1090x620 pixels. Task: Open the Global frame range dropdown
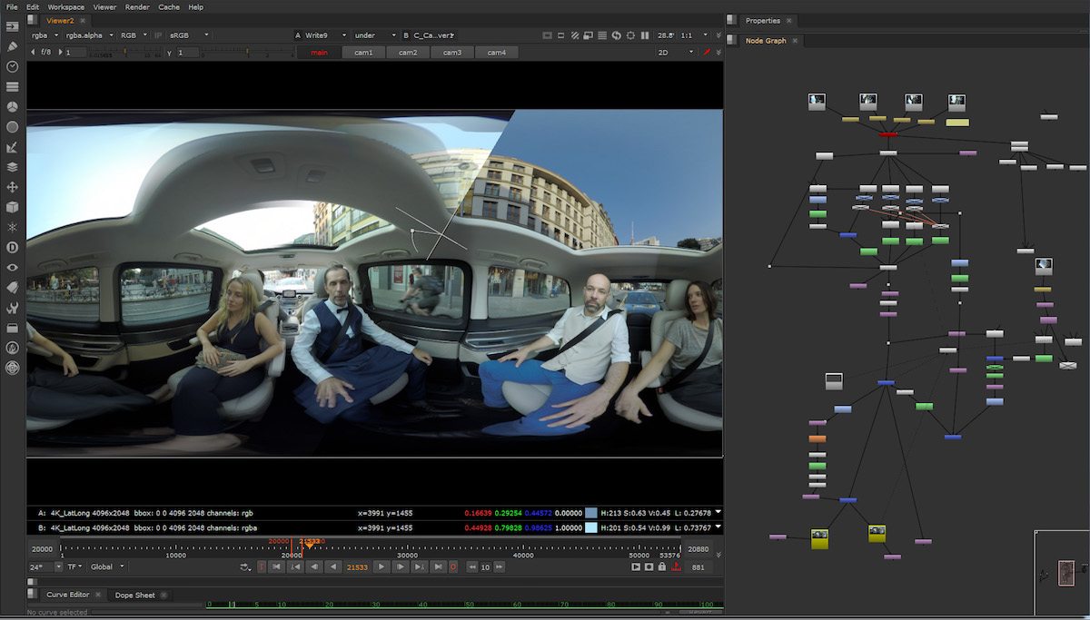pos(106,567)
